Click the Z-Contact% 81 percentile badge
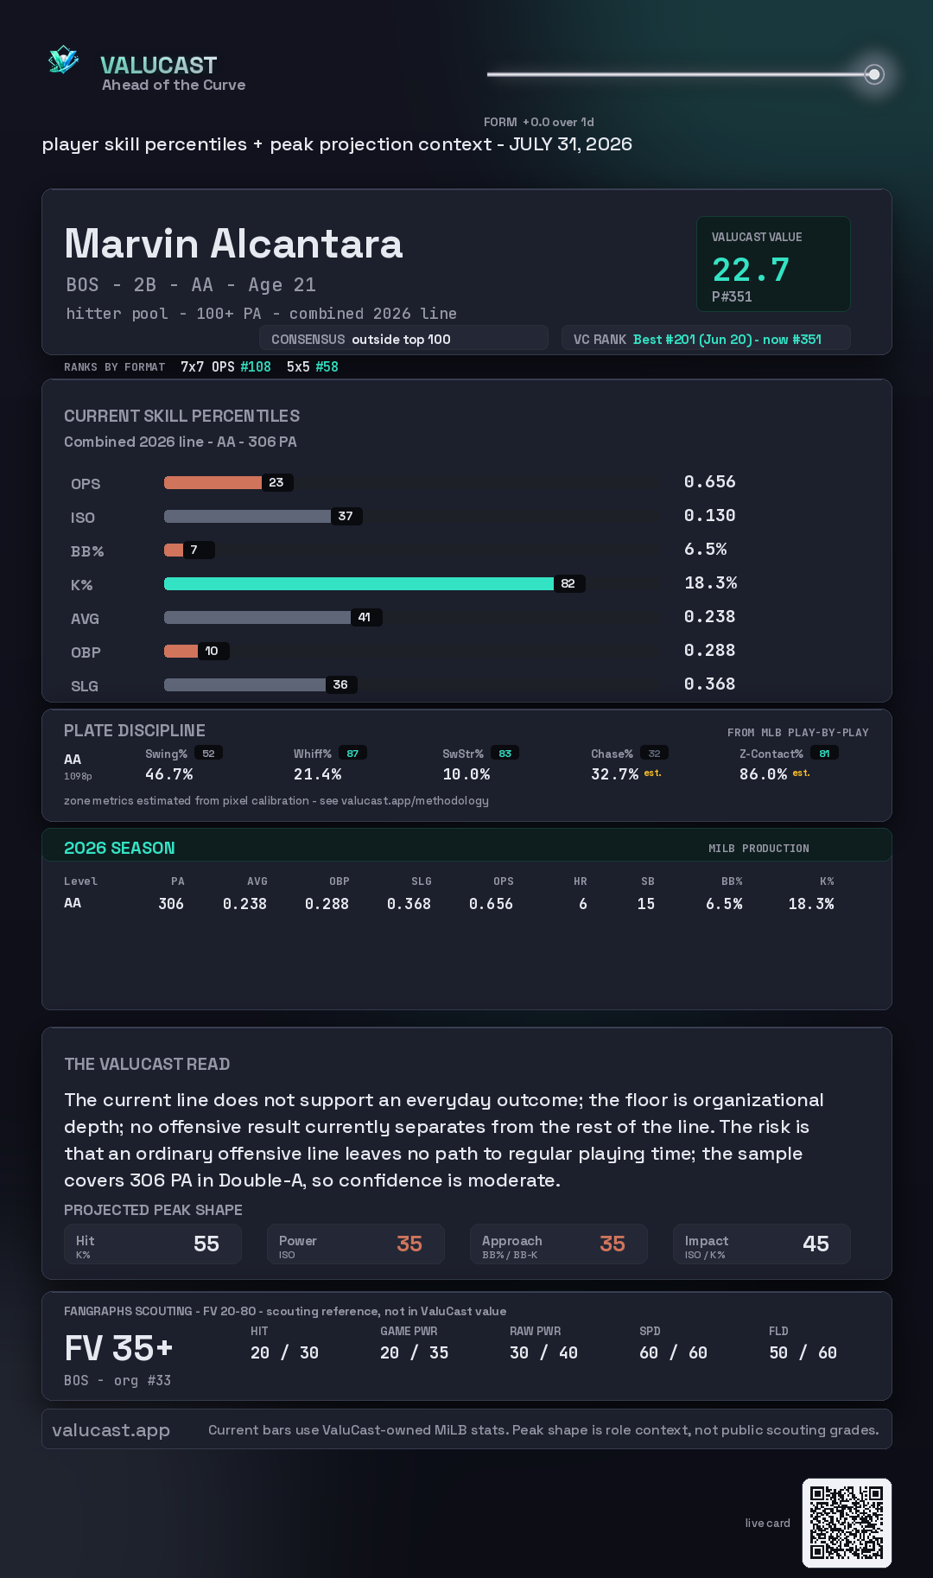Screen dimensions: 933x1578 824,754
